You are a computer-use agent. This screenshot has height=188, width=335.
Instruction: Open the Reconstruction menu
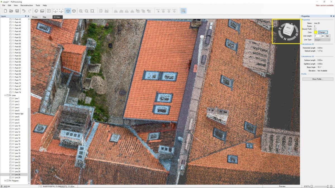(x=27, y=5)
